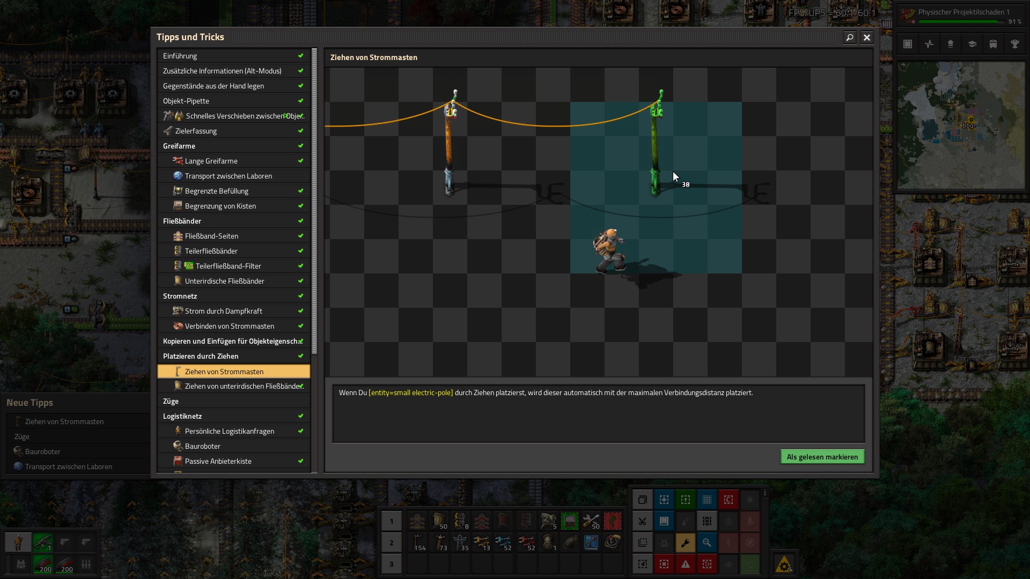
Task: Select 'Zusätzliche Informationen (Alt-Modus)' tip
Action: click(234, 71)
